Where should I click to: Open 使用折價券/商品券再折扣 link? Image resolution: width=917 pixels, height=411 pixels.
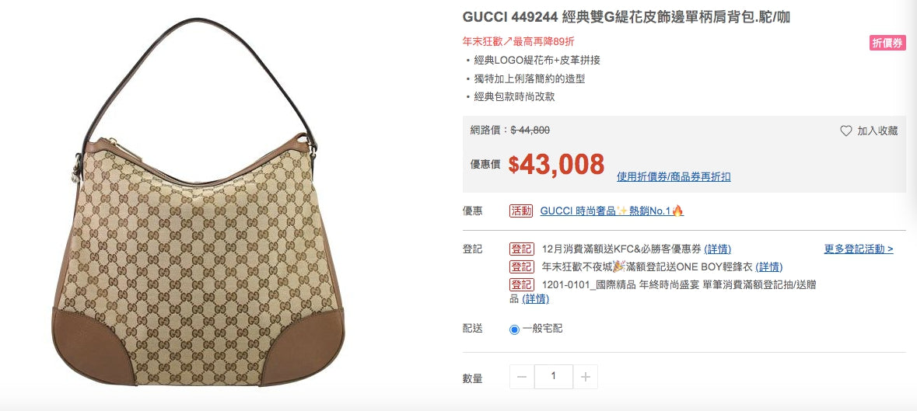[x=673, y=177]
